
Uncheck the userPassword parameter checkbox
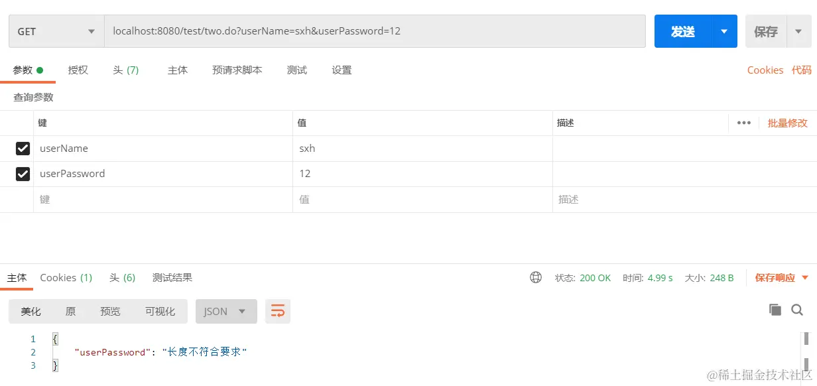pyautogui.click(x=23, y=174)
